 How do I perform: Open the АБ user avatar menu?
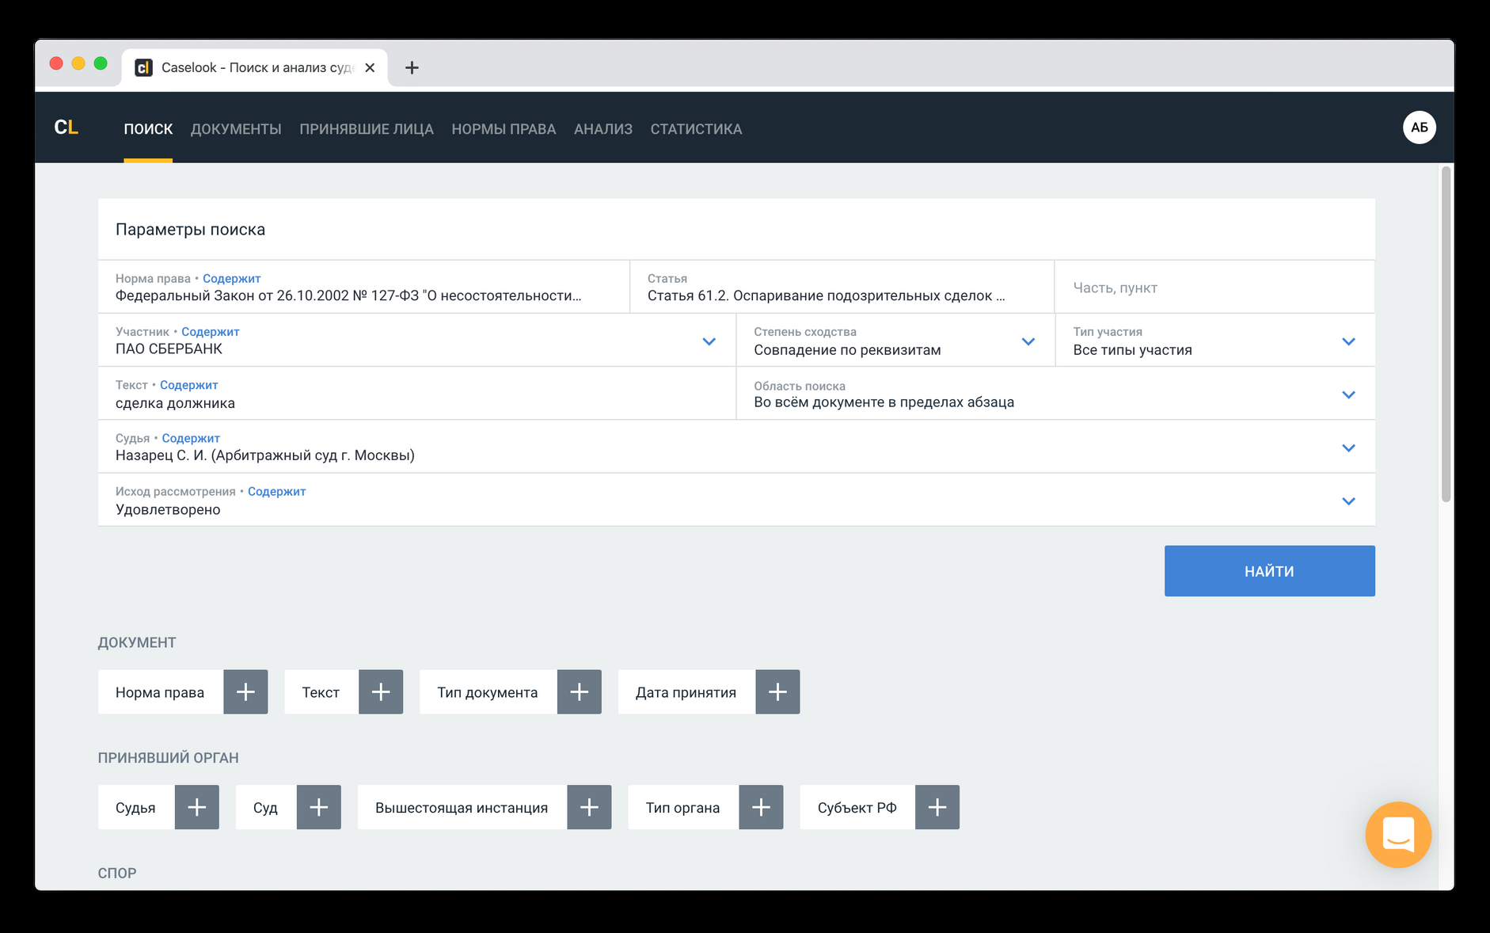pyautogui.click(x=1419, y=128)
